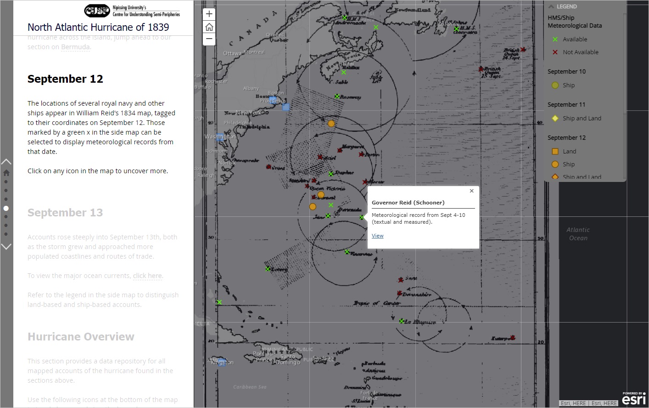Advance to next section with down arrow
649x408 pixels.
click(6, 247)
